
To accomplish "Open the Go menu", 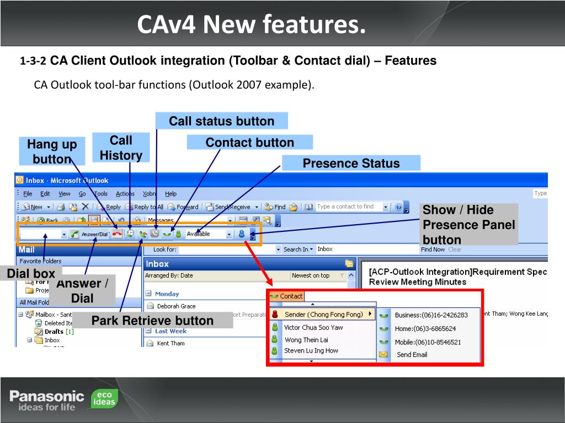I will click(x=82, y=193).
